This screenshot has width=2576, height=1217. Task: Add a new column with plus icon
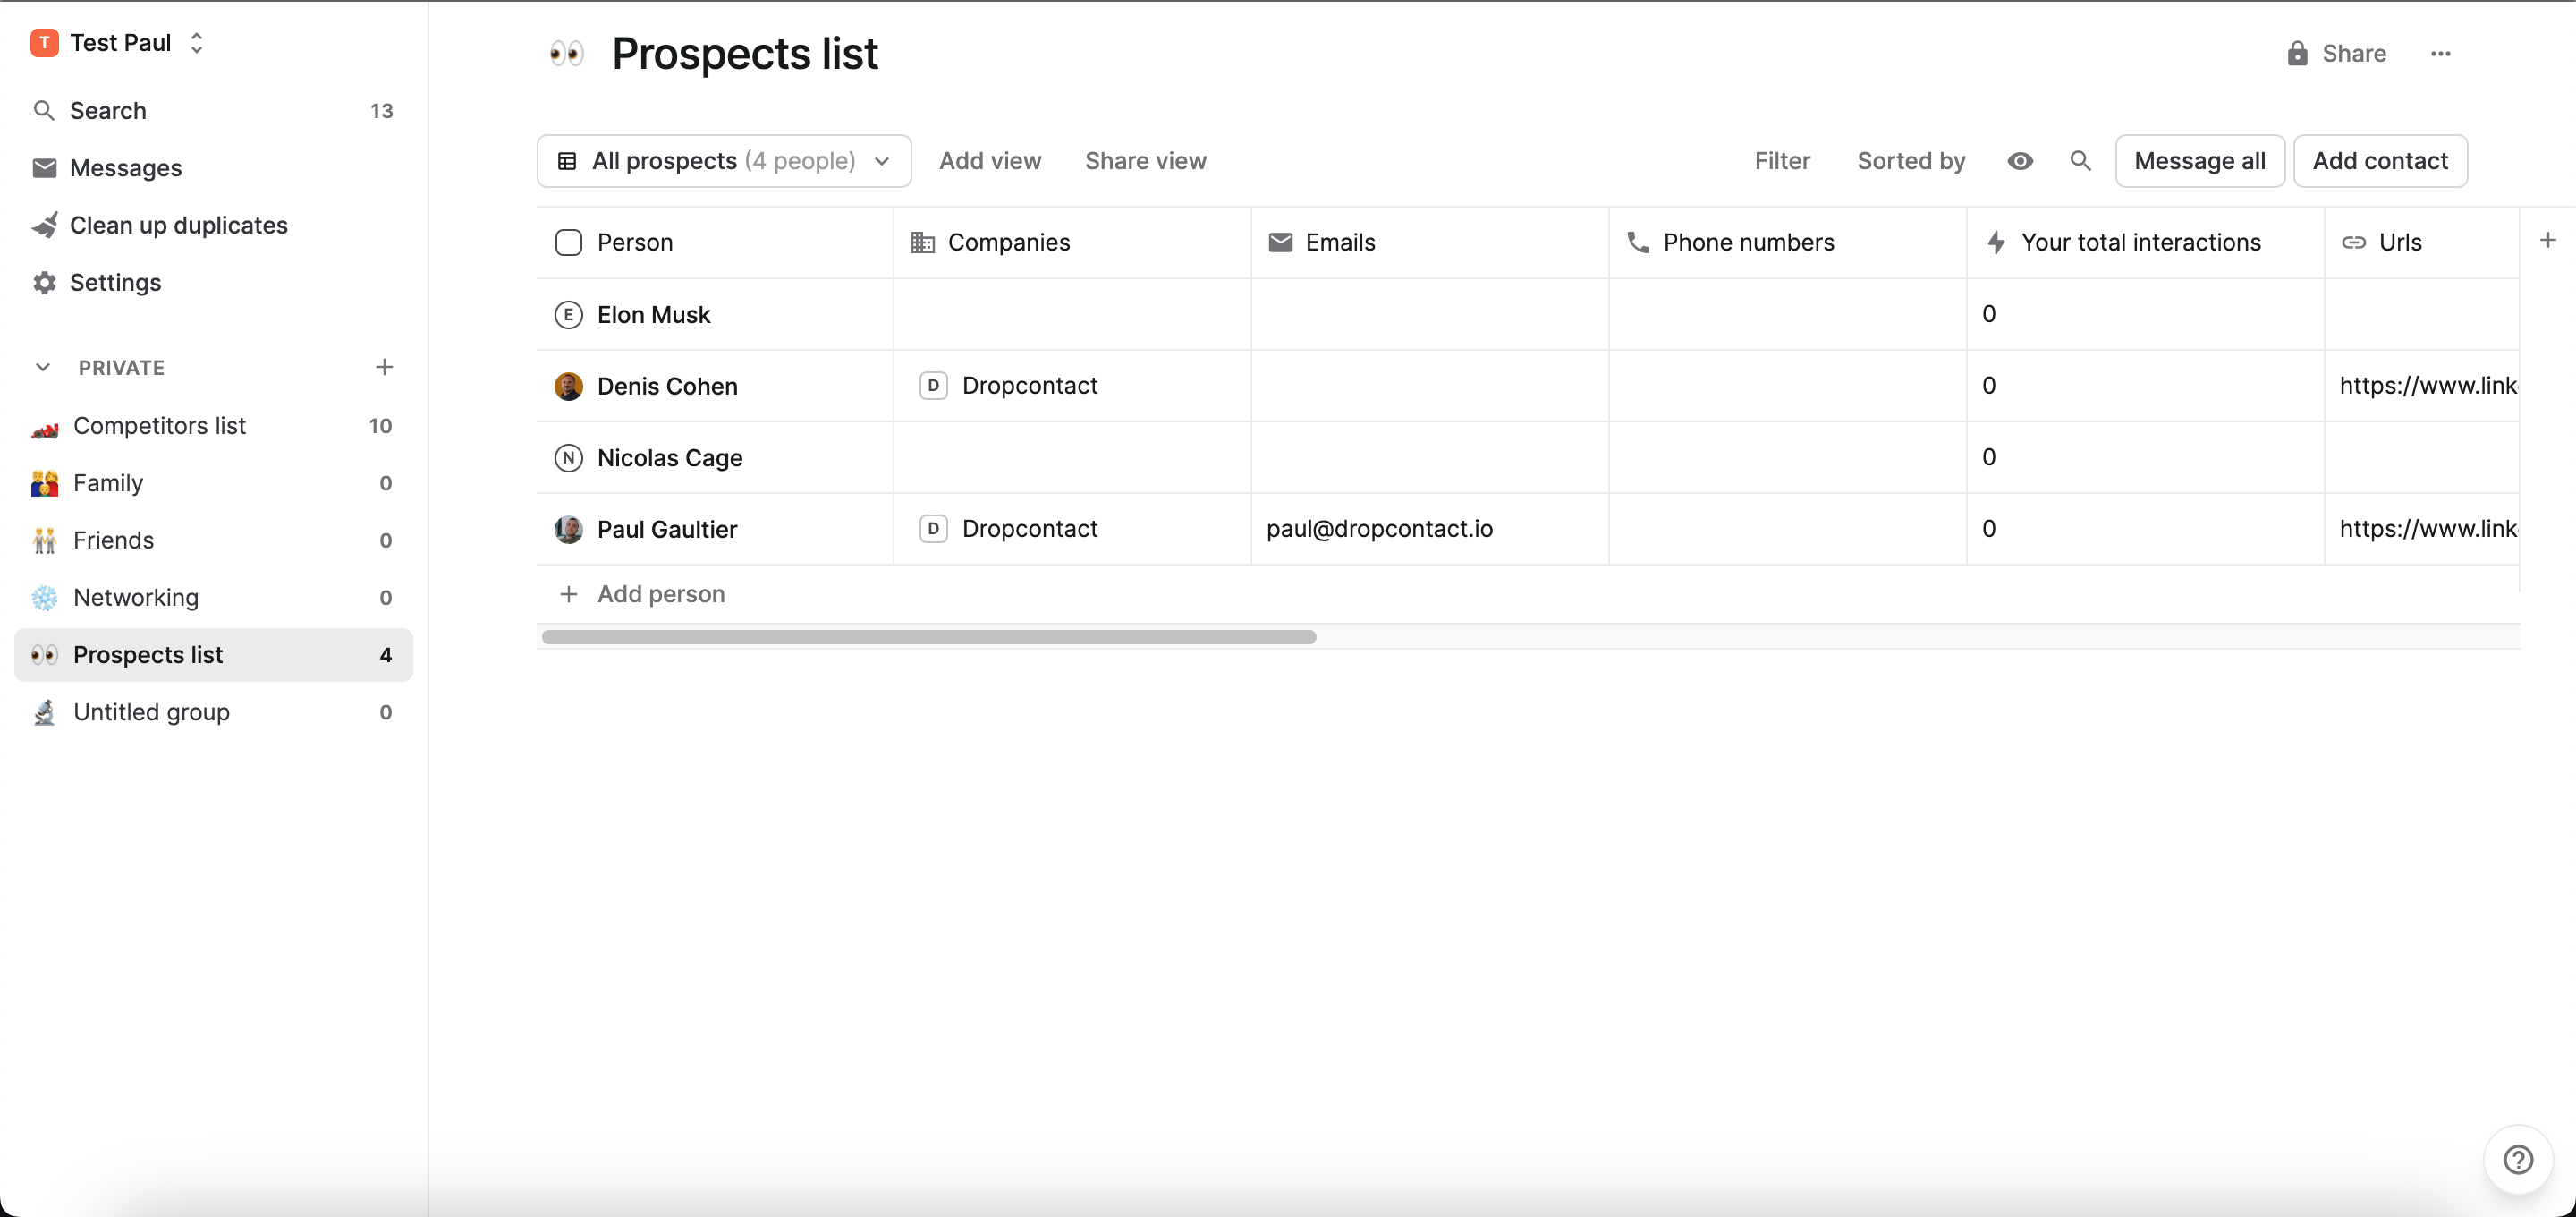tap(2547, 240)
